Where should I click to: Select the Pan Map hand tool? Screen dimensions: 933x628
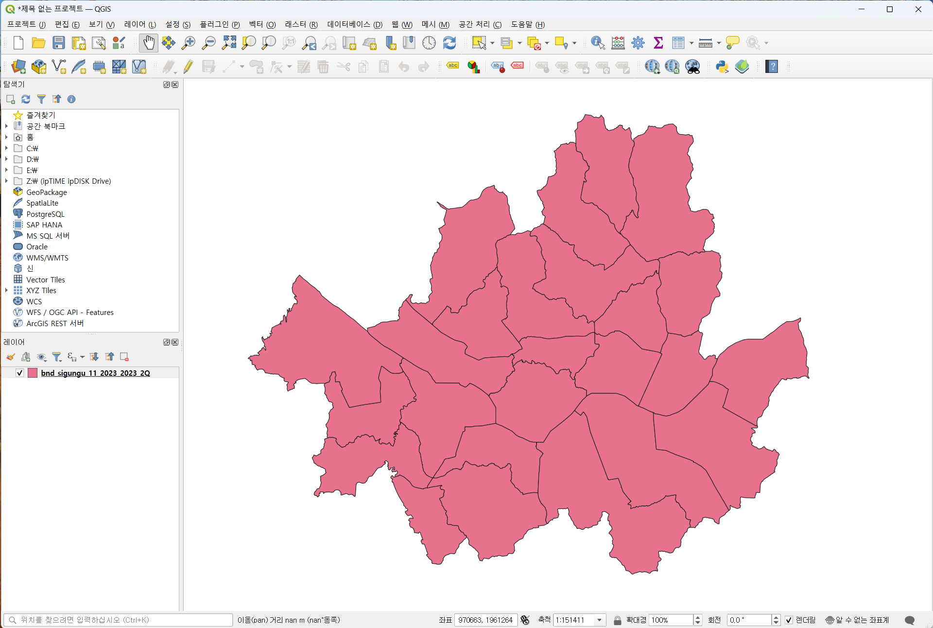tap(149, 43)
